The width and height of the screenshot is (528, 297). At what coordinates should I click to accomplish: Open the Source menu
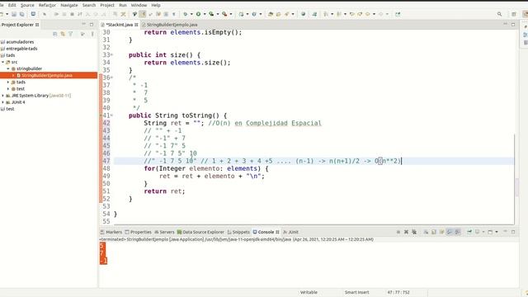click(27, 5)
